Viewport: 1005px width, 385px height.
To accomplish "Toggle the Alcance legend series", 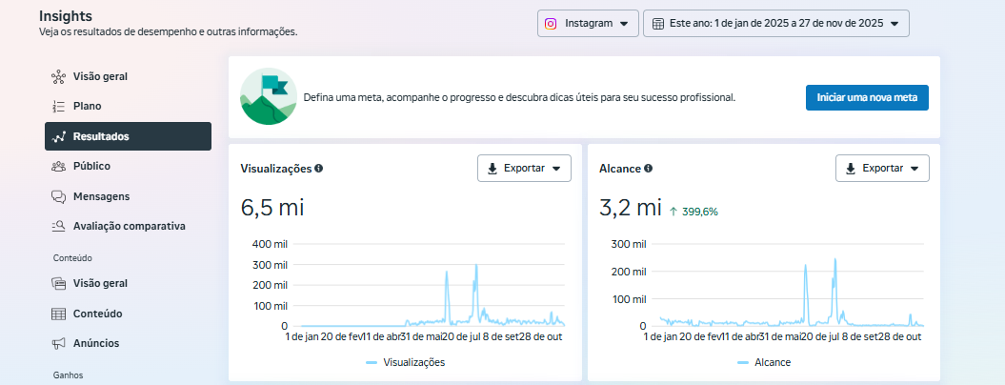I will [763, 362].
